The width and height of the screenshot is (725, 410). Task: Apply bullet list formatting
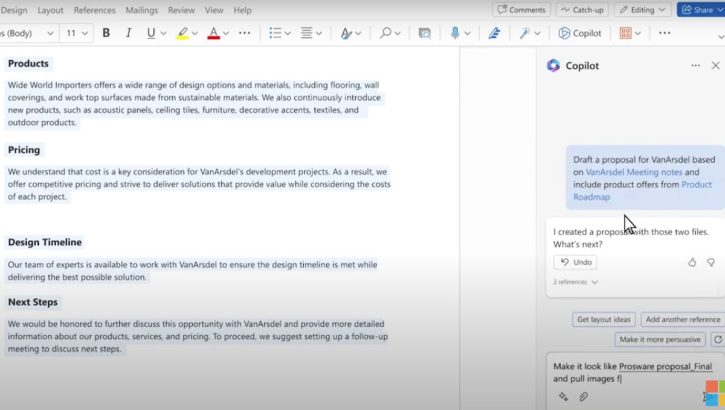[x=275, y=33]
